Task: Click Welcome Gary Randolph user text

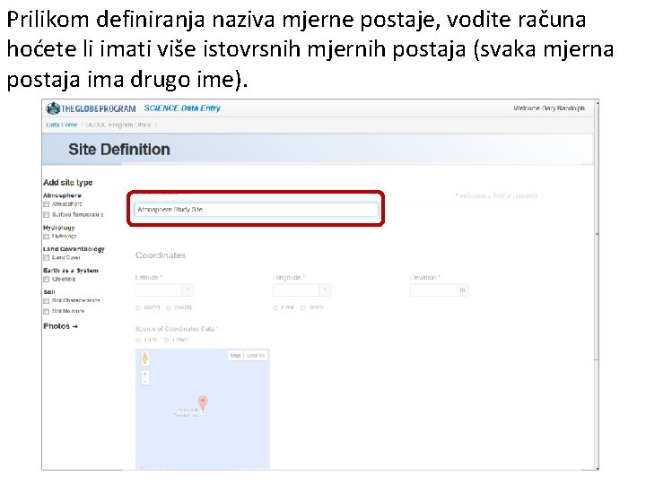Action: click(x=549, y=108)
